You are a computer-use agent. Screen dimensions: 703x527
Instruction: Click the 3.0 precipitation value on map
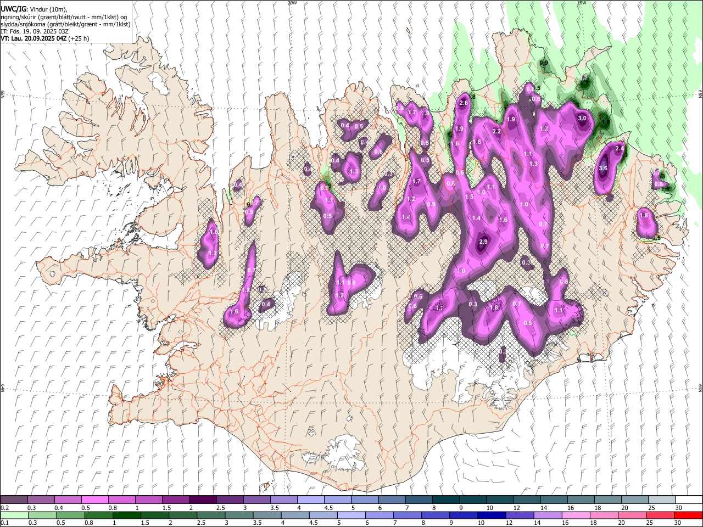[582, 118]
